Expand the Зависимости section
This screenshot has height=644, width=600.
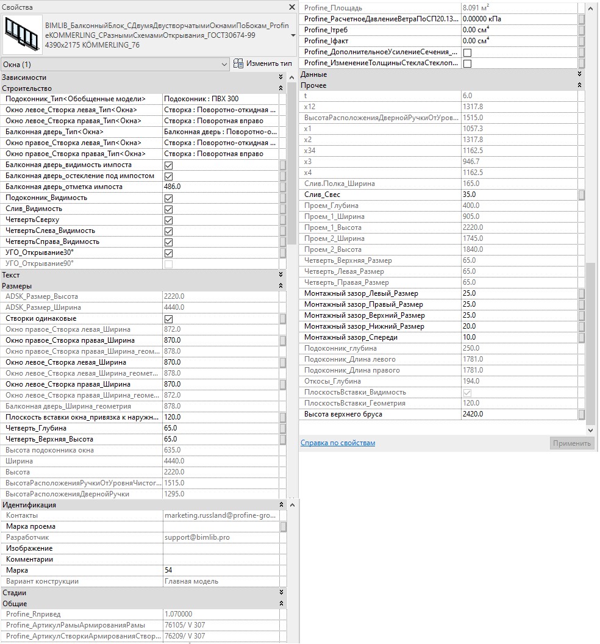point(280,77)
